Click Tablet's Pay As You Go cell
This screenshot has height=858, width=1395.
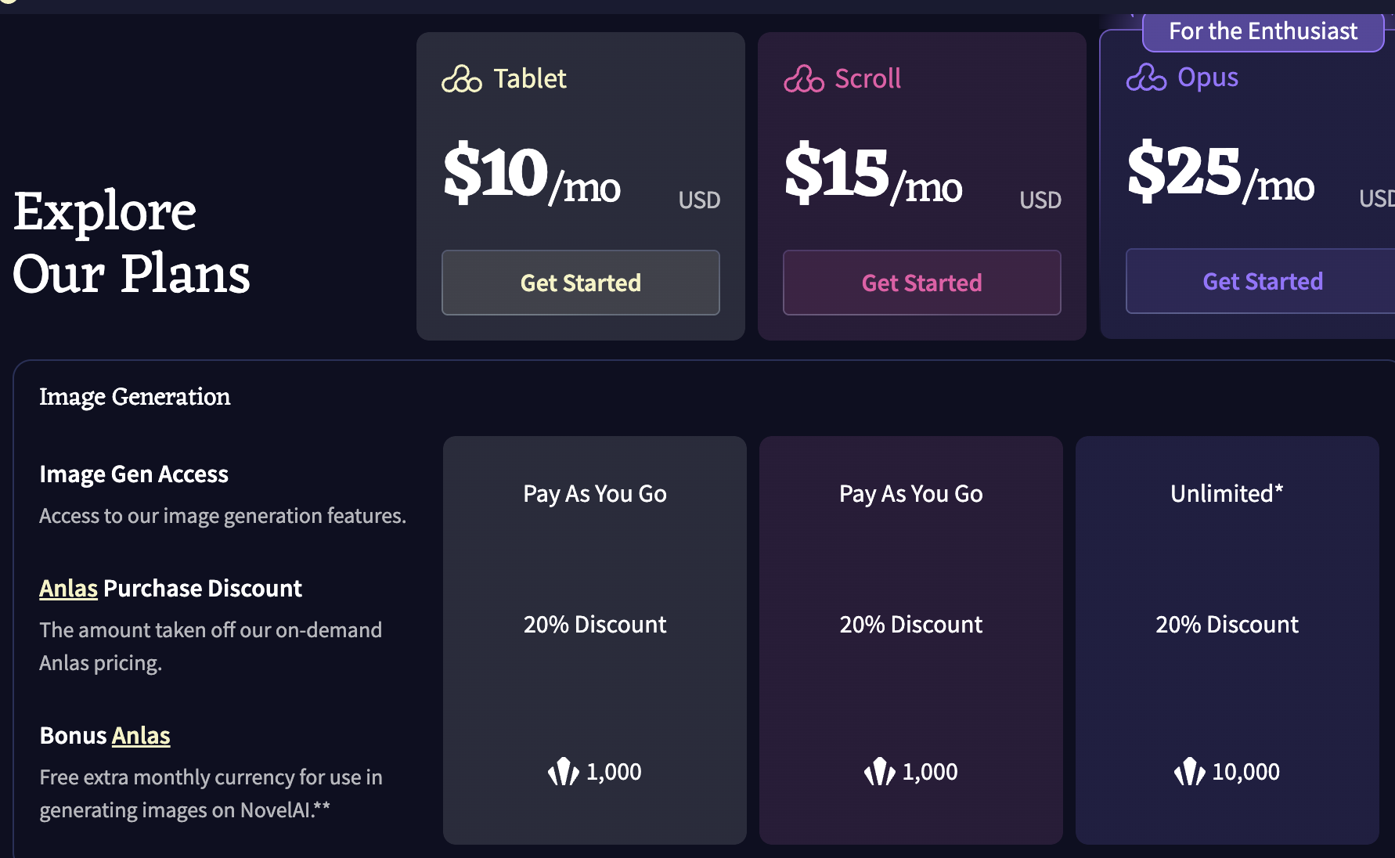coord(594,494)
